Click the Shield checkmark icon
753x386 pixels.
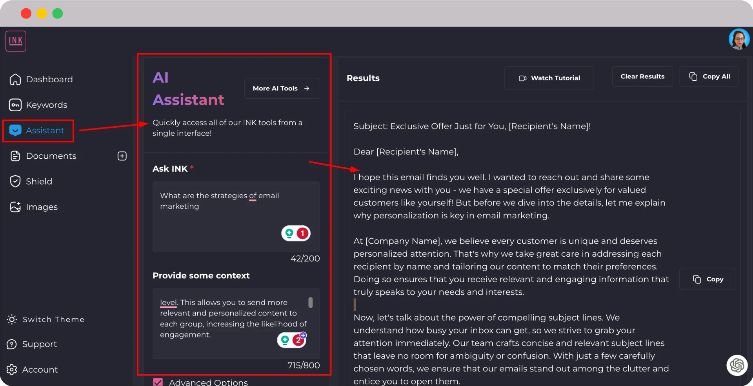(x=15, y=181)
